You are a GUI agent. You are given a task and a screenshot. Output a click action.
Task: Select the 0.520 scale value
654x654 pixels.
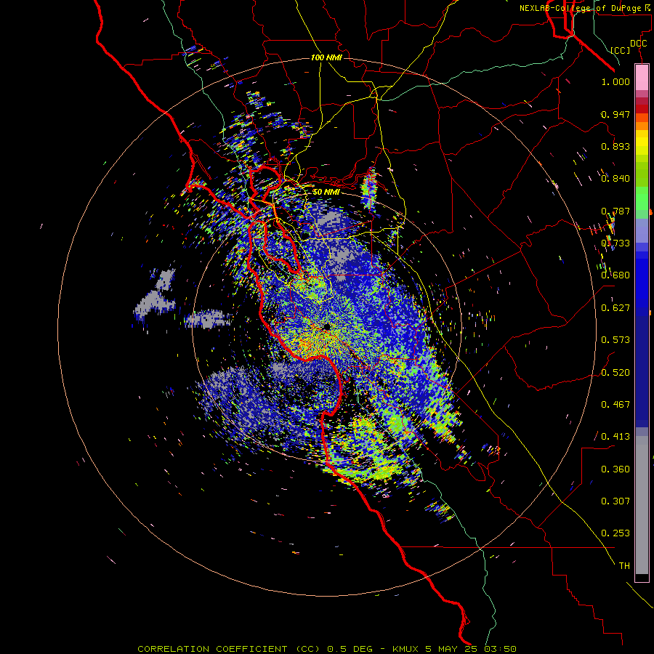tap(615, 373)
